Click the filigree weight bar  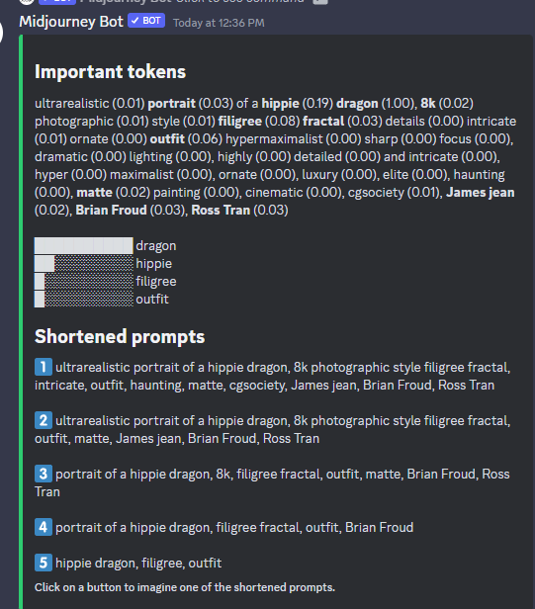coord(83,281)
